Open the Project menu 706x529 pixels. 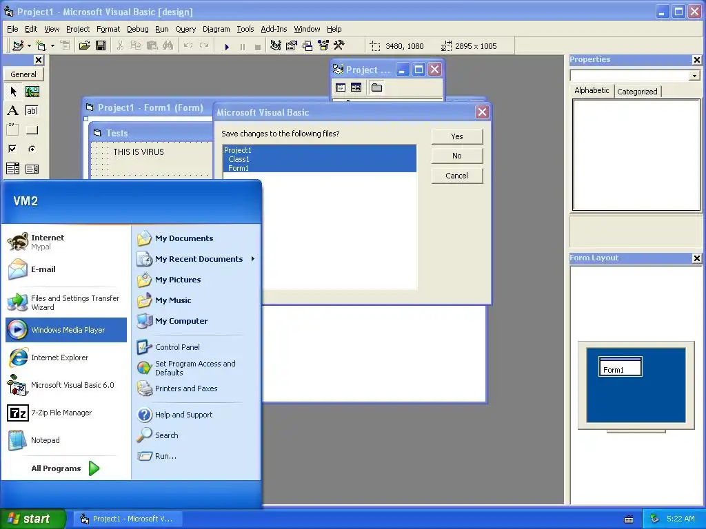point(78,29)
